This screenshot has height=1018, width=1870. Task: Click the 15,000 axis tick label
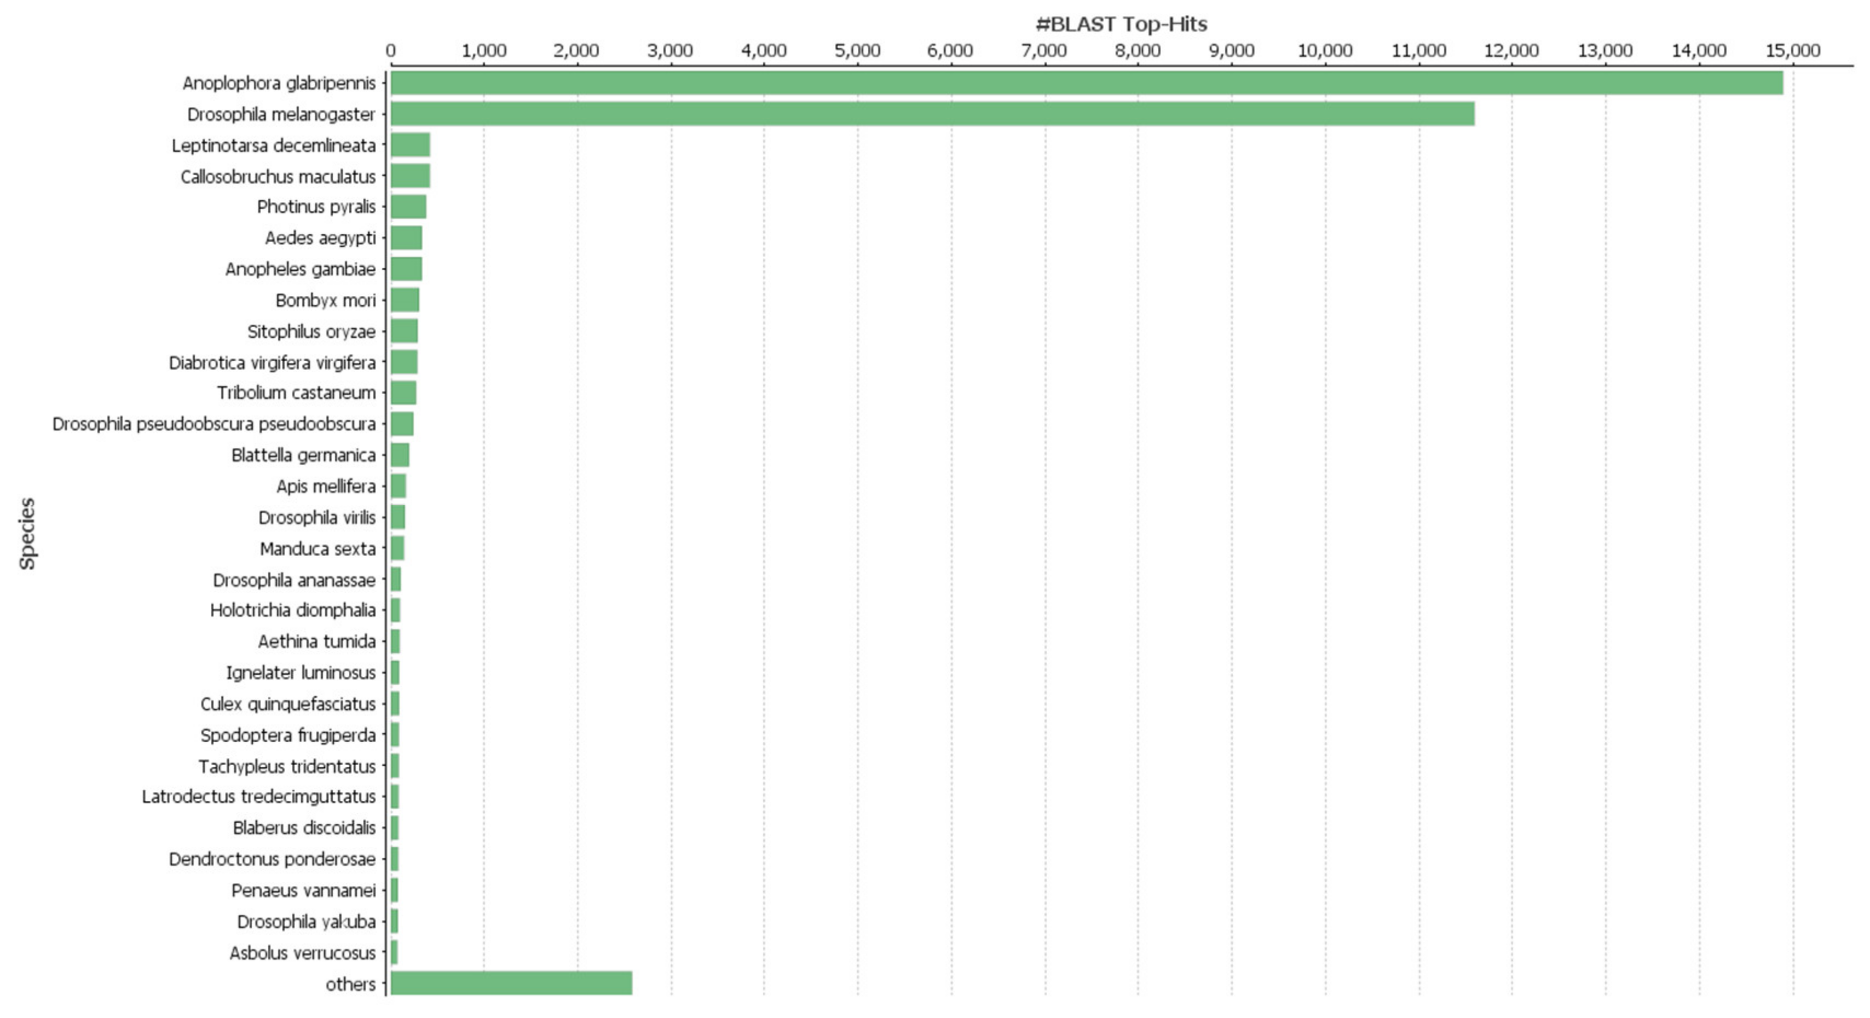[1792, 51]
